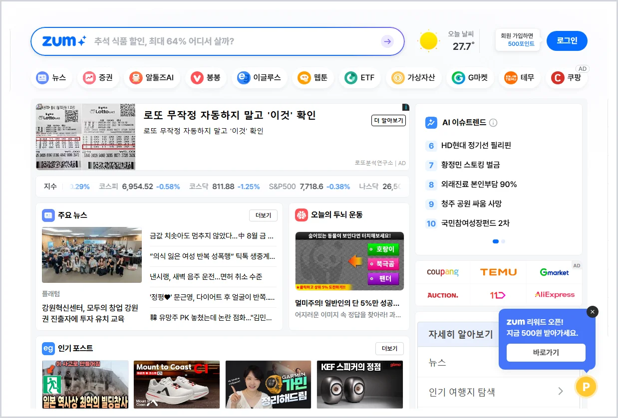618x418 pixels.
Task: Click 더 알아보기 on lotto ad
Action: [x=388, y=121]
